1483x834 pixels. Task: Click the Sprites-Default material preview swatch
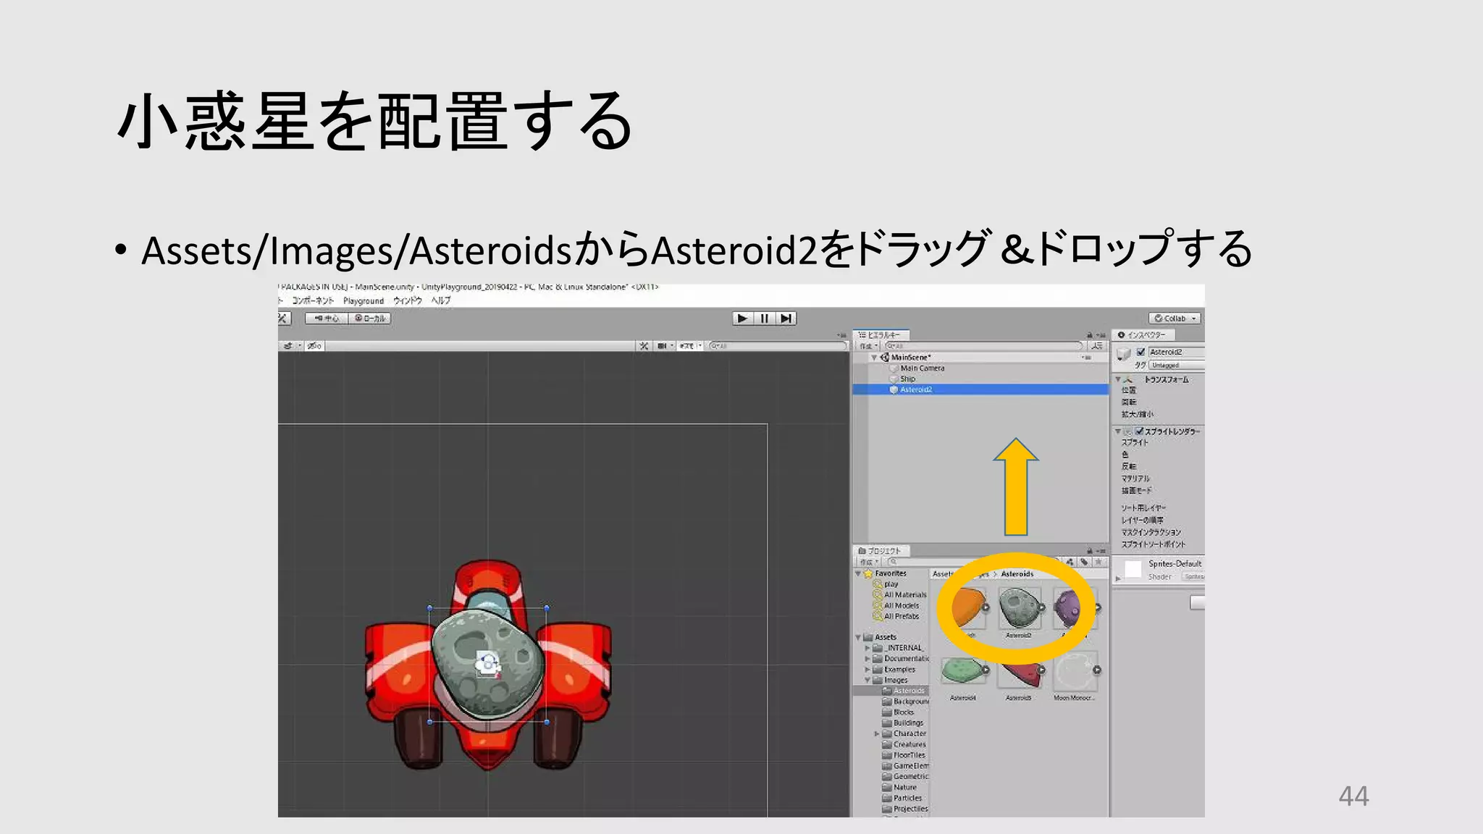(x=1133, y=568)
